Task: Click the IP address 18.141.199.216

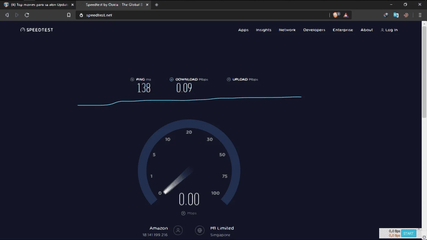Action: tap(155, 235)
